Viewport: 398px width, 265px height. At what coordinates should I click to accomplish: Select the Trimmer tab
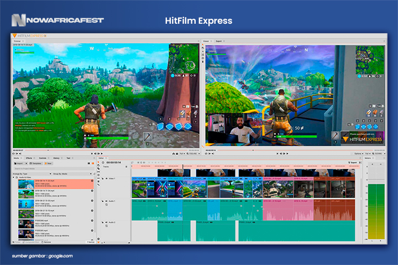[x=17, y=41]
